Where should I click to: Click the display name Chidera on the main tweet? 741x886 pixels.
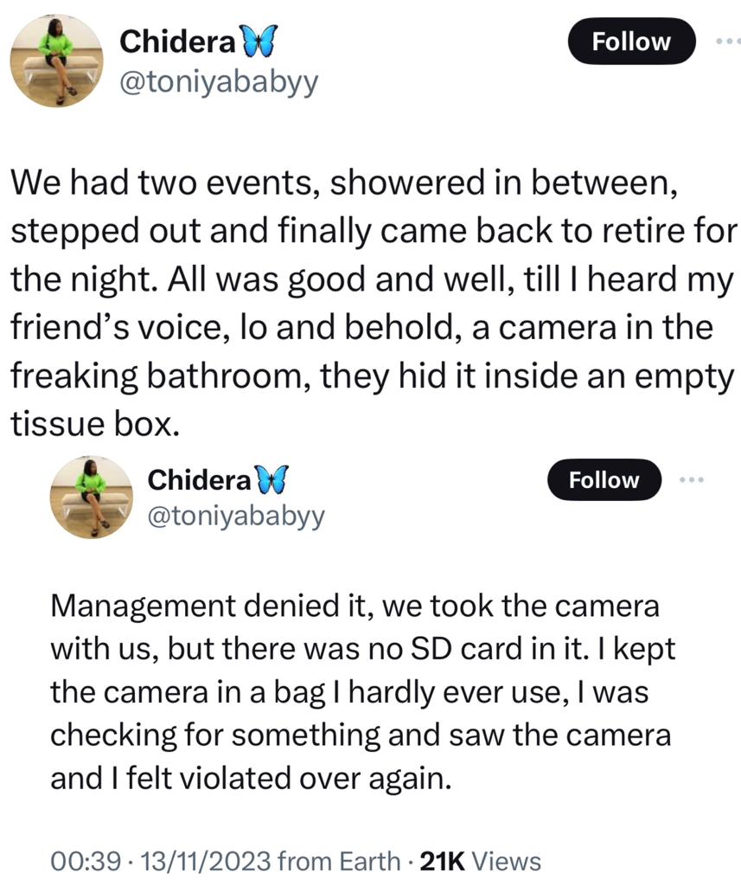(x=178, y=41)
